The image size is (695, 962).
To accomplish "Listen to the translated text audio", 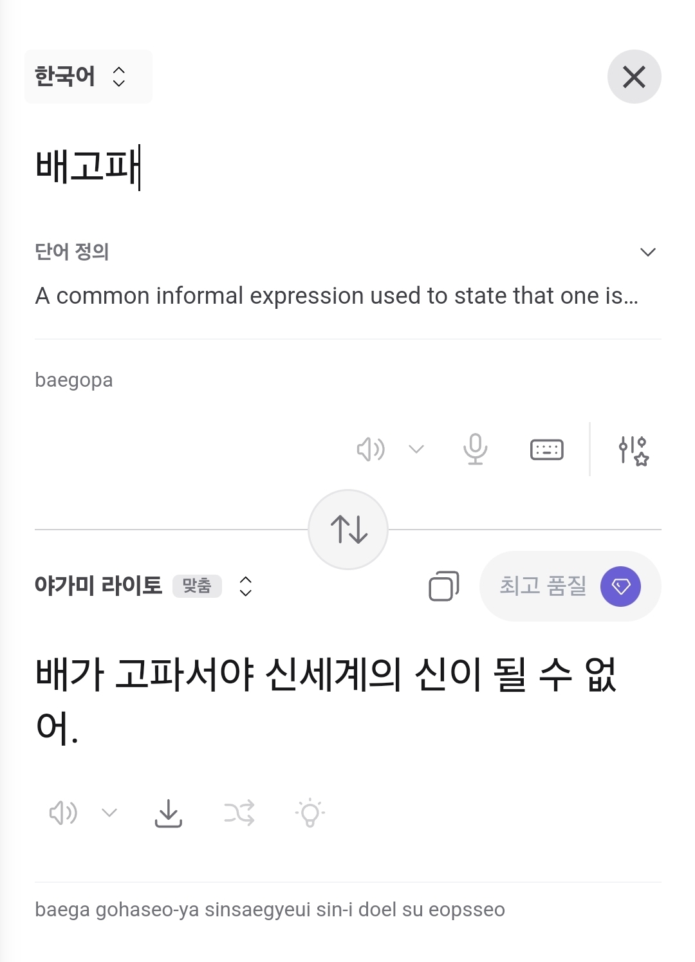I will 63,813.
